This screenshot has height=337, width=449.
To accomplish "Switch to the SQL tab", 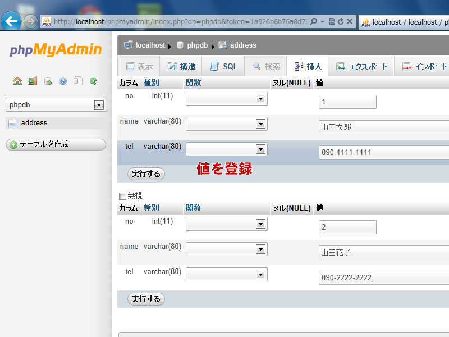I will (224, 66).
